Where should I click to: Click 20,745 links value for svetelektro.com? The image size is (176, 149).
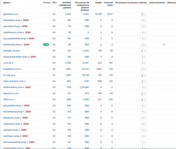point(85,69)
